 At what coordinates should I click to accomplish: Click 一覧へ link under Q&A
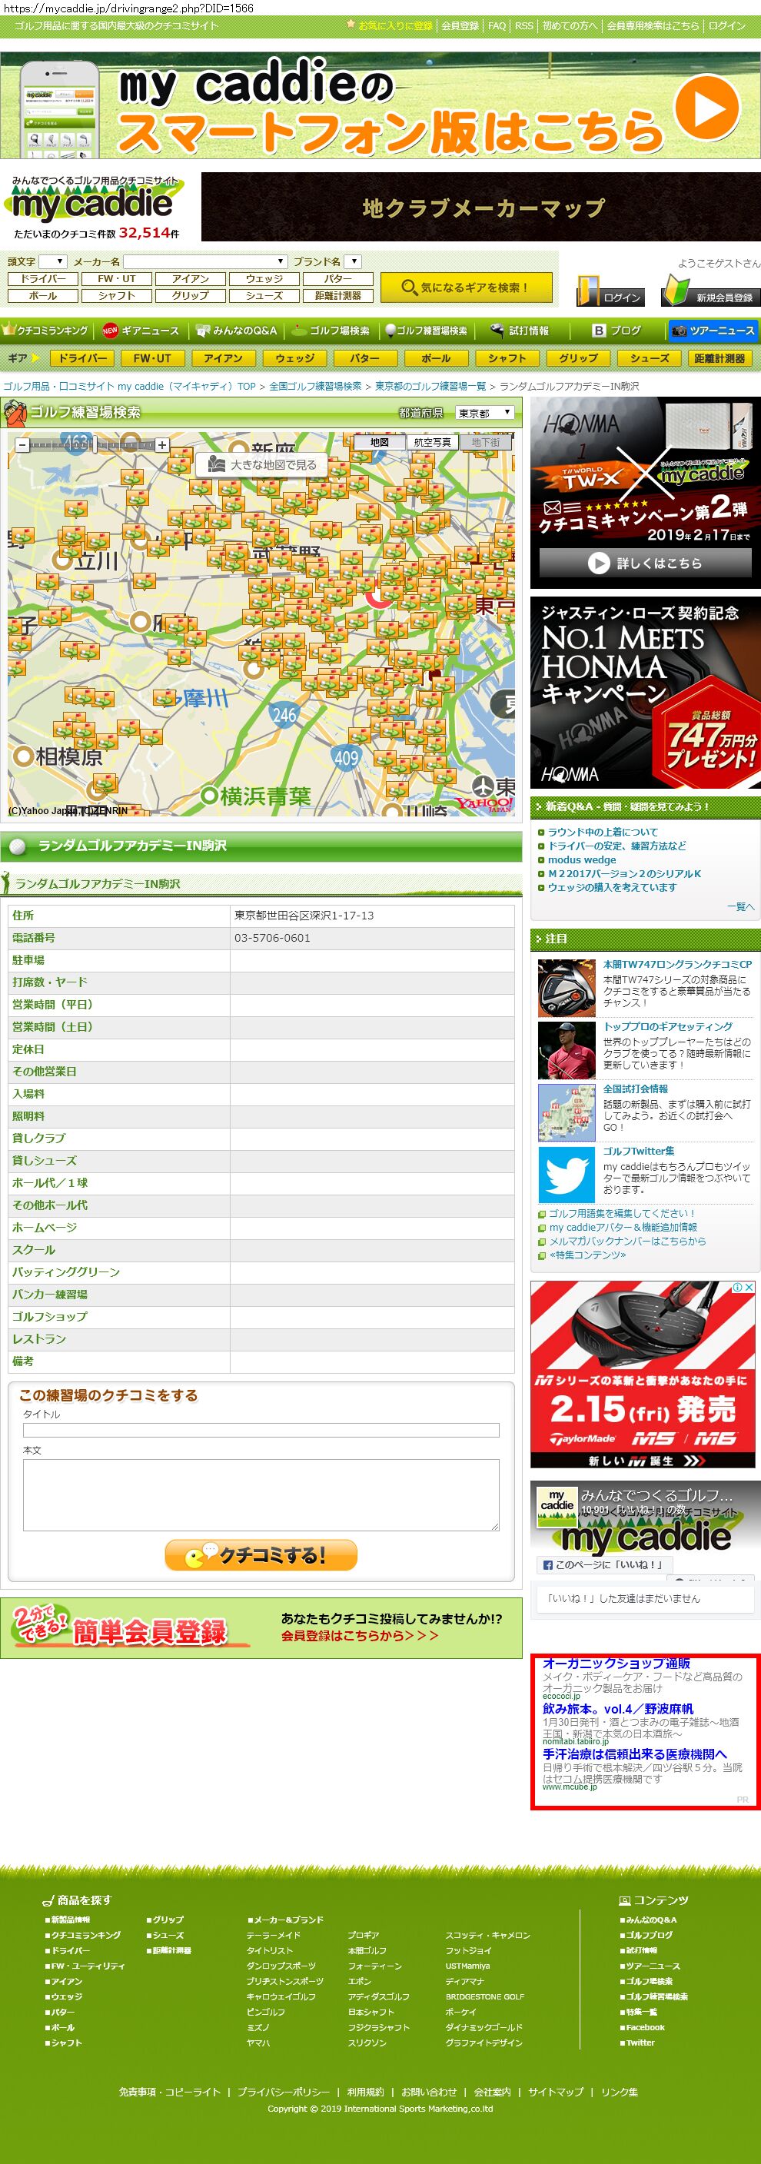(741, 906)
